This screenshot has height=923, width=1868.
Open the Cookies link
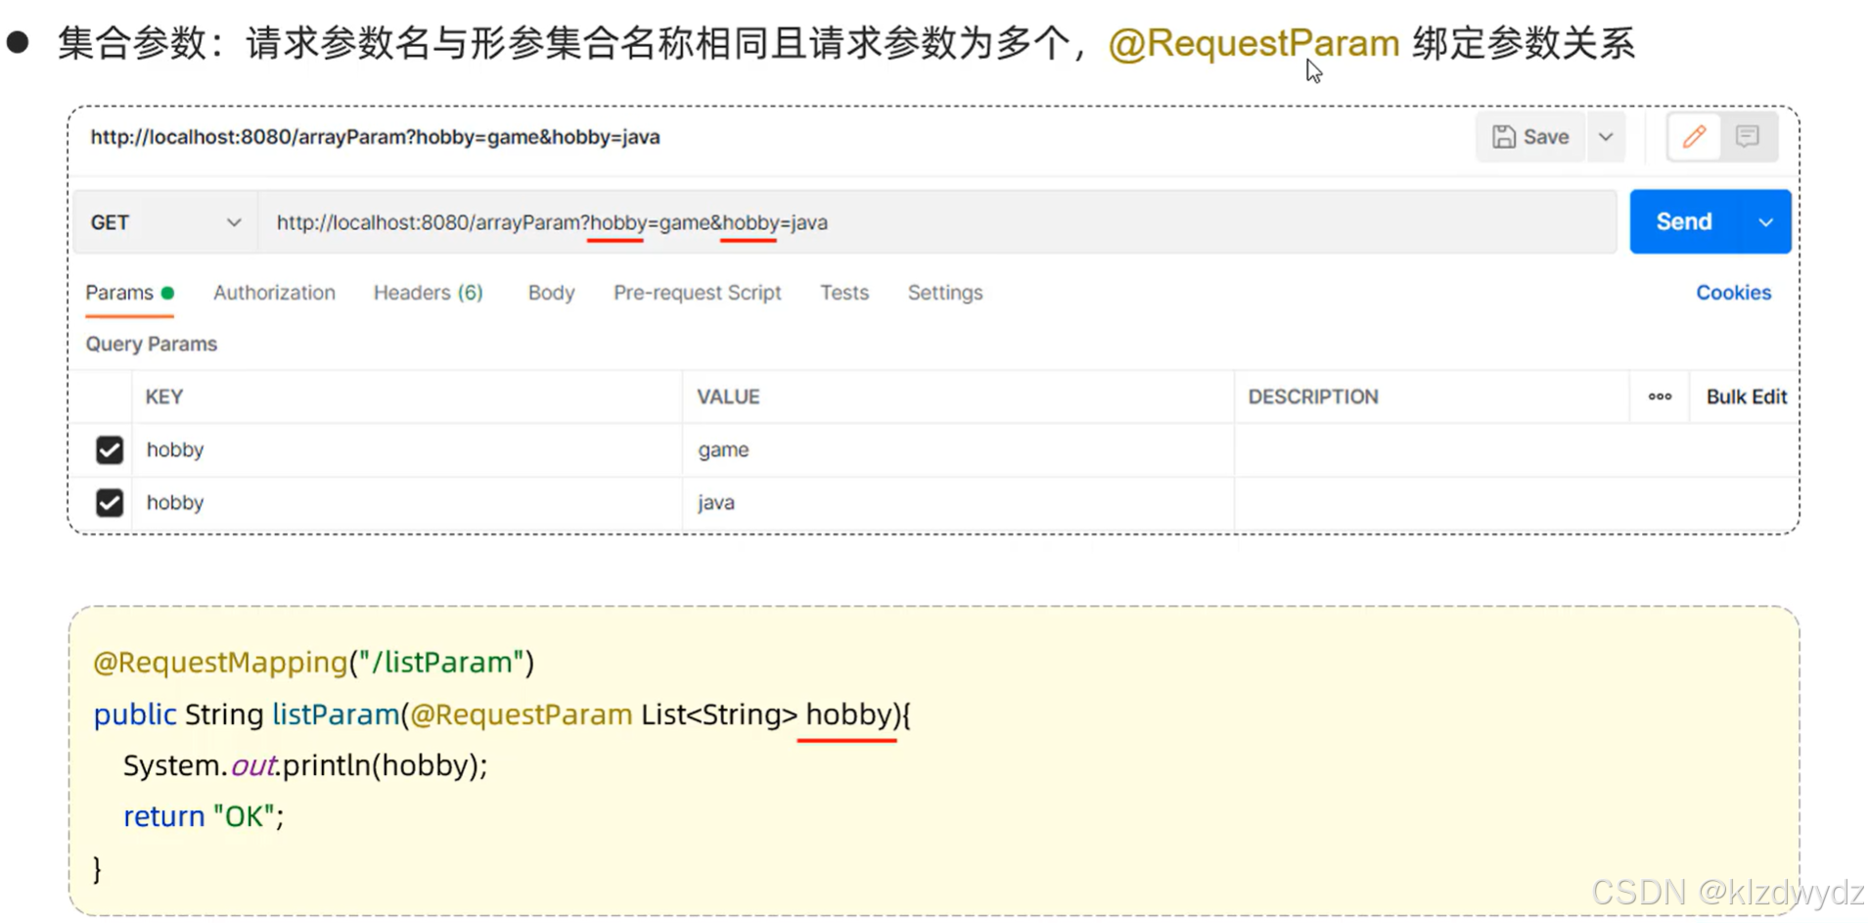(1733, 292)
